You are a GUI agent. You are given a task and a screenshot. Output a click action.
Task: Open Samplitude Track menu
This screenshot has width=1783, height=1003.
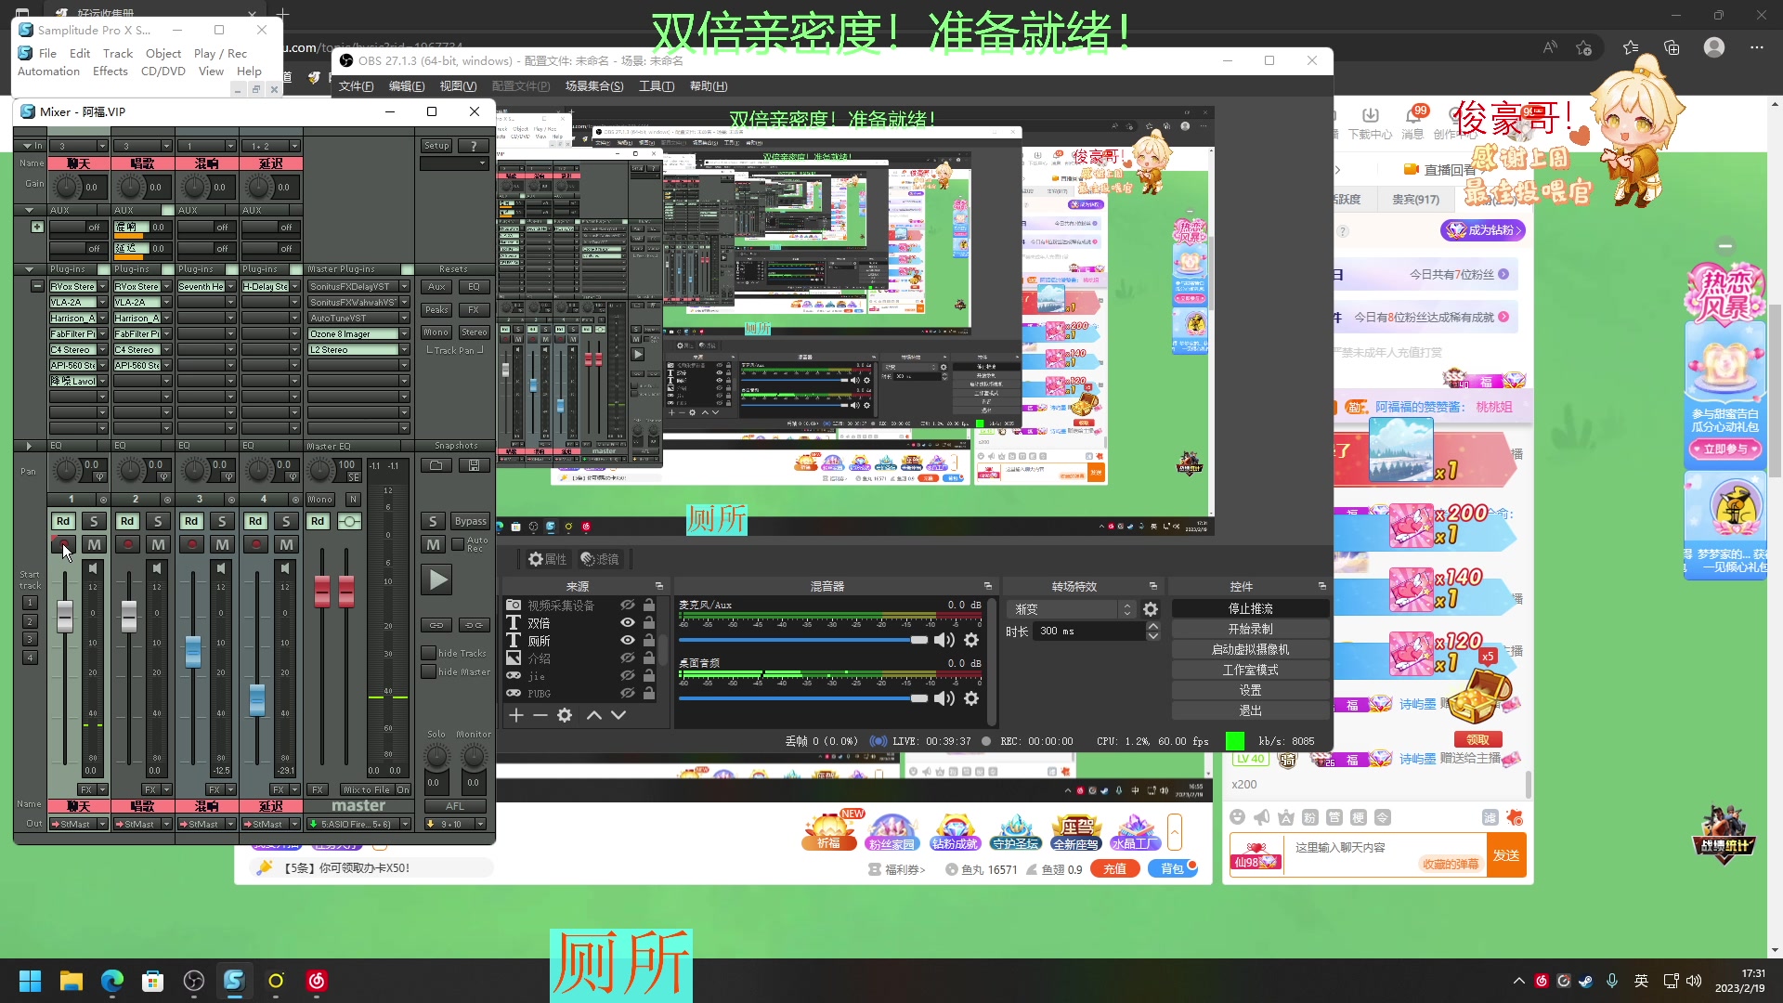[118, 54]
